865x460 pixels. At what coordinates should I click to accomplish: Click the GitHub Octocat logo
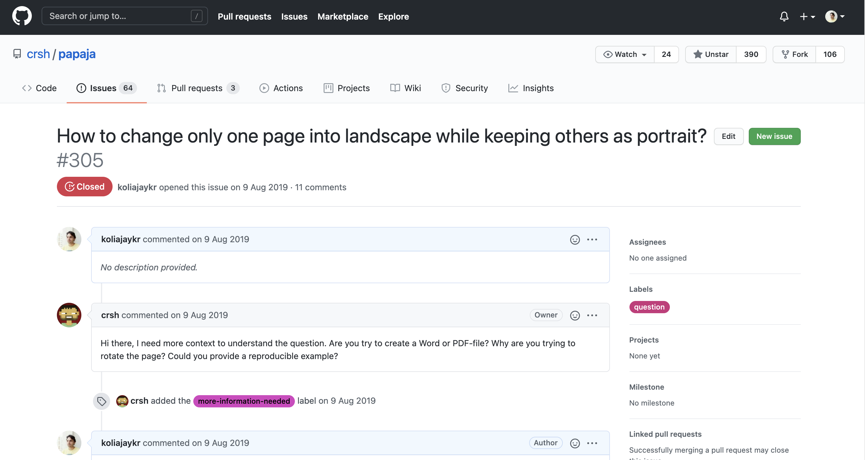22,16
